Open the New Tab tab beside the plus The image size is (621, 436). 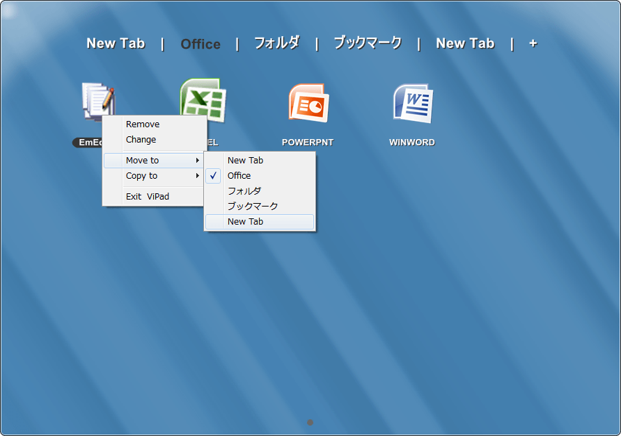point(465,43)
